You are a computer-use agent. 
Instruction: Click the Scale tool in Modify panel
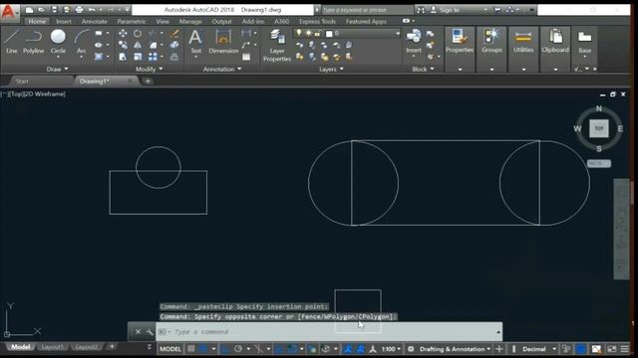tap(138, 57)
